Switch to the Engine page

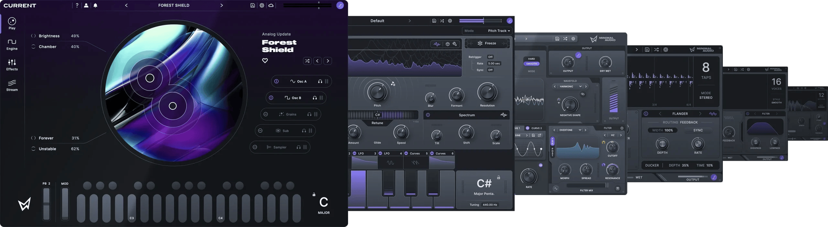pyautogui.click(x=12, y=45)
